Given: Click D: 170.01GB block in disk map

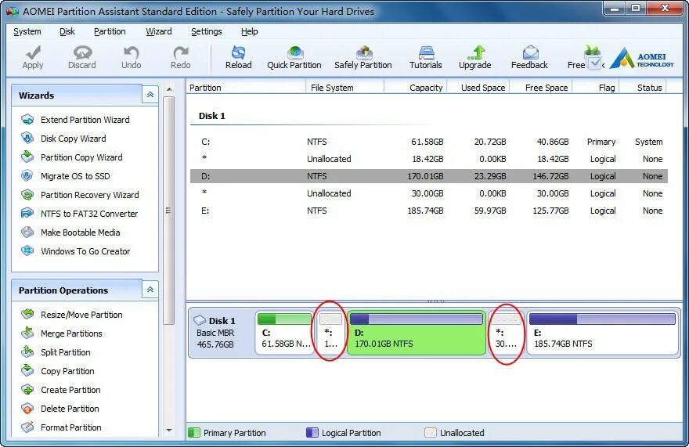Looking at the screenshot, I should tap(417, 332).
